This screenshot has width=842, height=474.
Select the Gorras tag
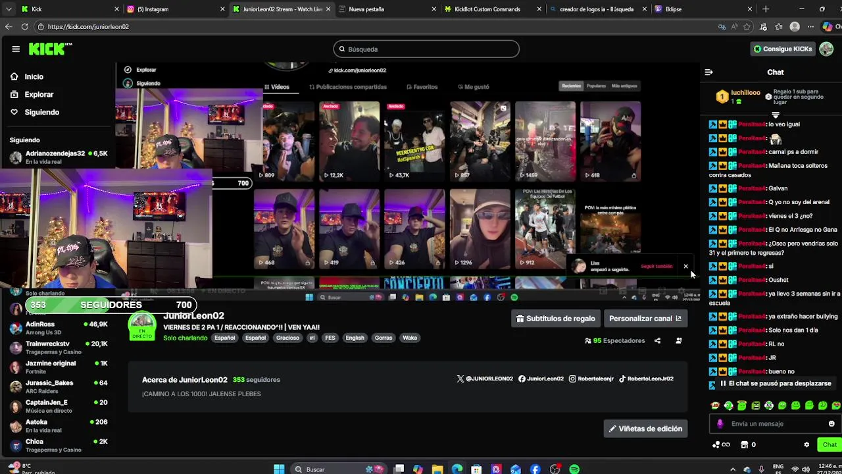(384, 338)
